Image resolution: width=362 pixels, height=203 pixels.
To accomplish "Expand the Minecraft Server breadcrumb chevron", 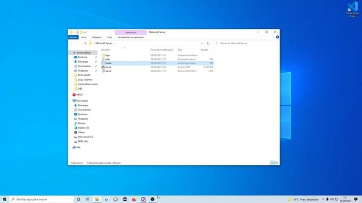I will (x=114, y=43).
